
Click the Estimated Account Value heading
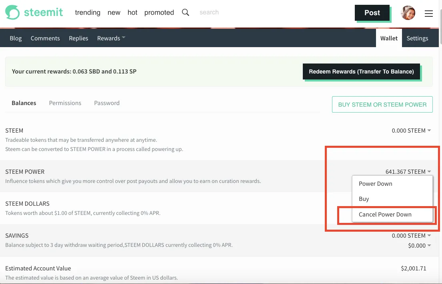coord(38,268)
